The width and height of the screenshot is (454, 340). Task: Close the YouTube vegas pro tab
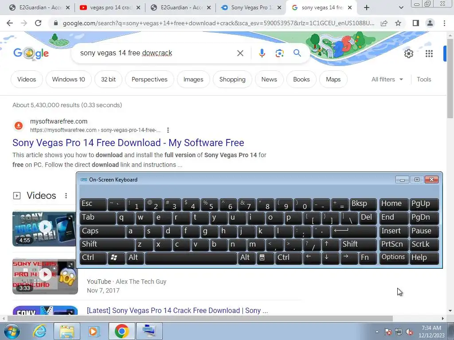pyautogui.click(x=138, y=8)
